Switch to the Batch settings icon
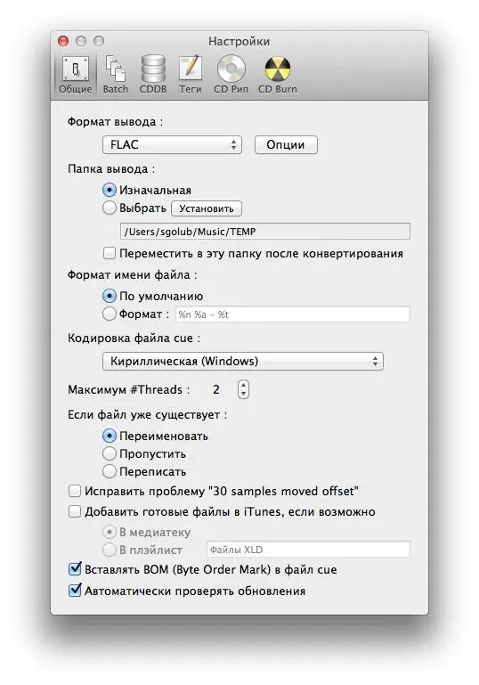479x685 pixels. point(115,75)
